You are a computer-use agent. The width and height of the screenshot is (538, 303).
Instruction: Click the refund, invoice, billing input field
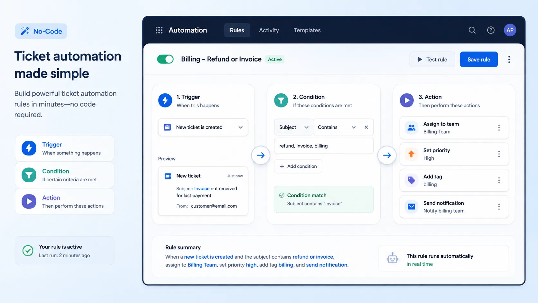pyautogui.click(x=324, y=146)
